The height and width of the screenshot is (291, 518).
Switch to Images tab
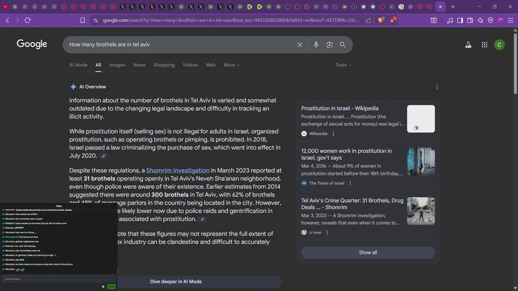(117, 65)
